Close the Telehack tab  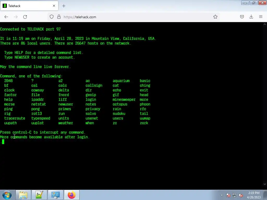click(x=54, y=6)
